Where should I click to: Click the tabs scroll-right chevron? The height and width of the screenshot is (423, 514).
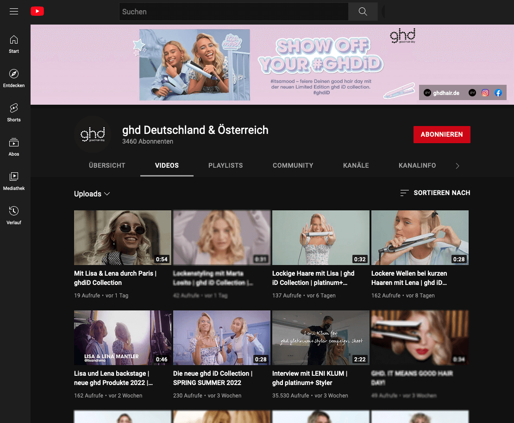coord(458,166)
